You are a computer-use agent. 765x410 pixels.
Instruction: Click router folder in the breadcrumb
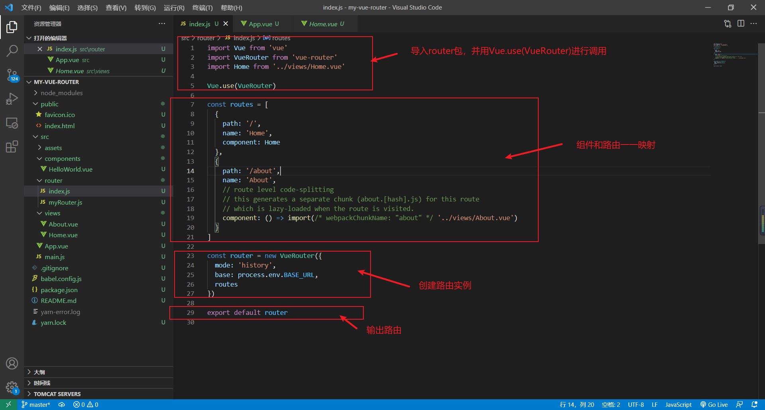[206, 38]
